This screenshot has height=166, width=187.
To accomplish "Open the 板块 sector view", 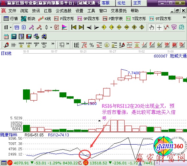I will (28, 19).
